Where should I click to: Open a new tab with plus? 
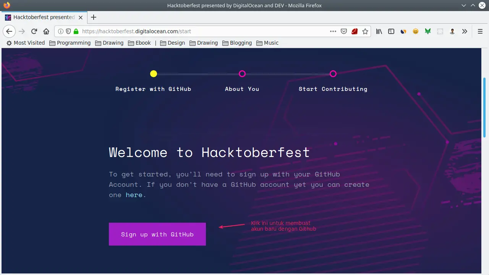click(x=94, y=17)
